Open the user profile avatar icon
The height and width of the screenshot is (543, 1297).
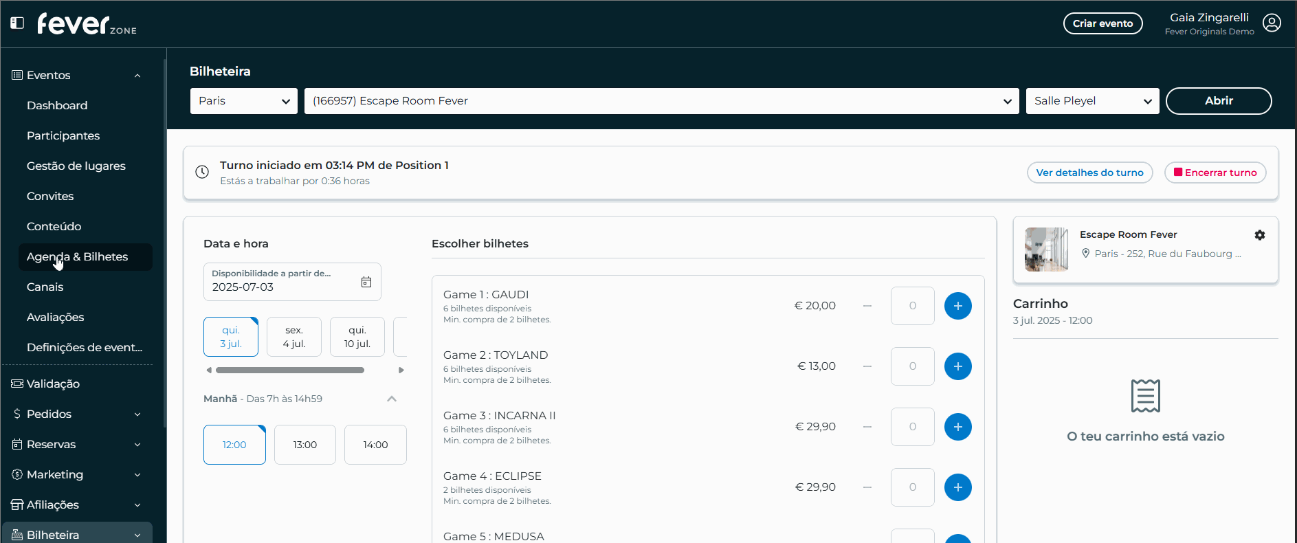[x=1272, y=23]
